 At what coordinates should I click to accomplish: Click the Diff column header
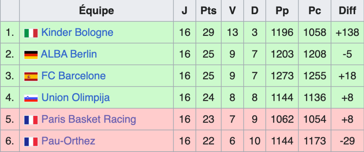coord(347,11)
